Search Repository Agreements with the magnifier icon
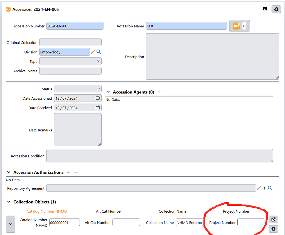Image resolution: width=285 pixels, height=235 pixels. [x=270, y=188]
